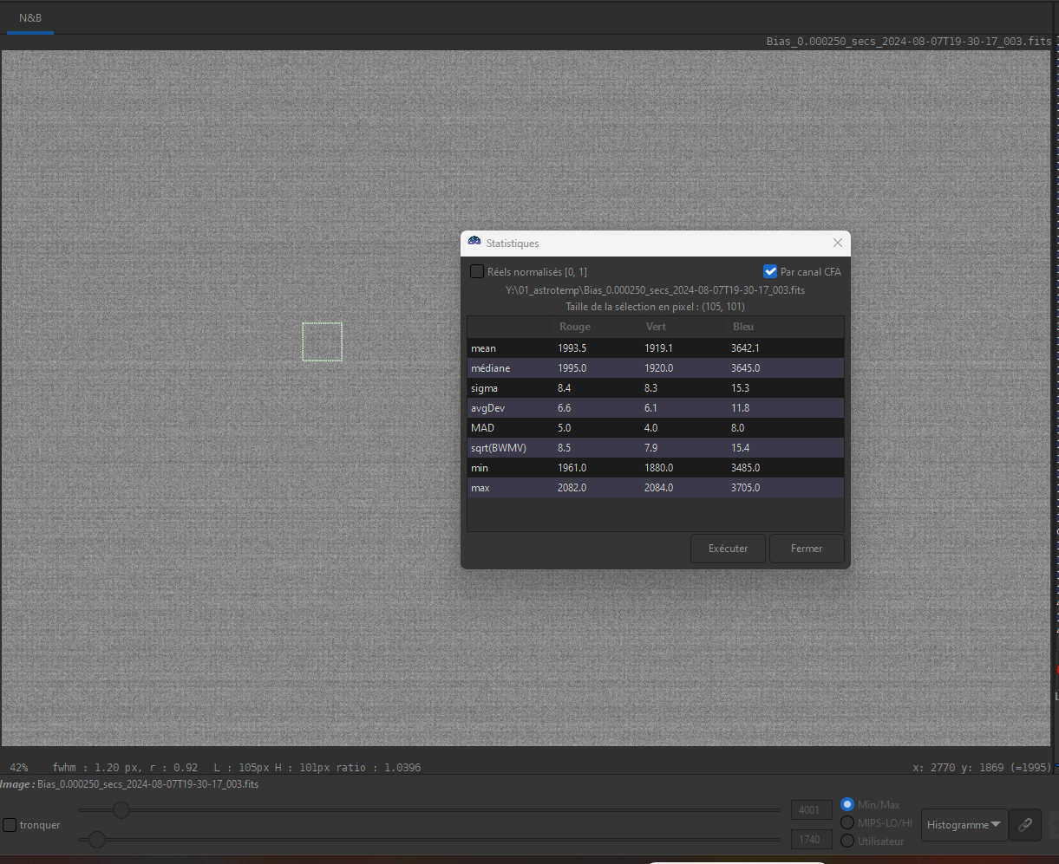1059x864 pixels.
Task: Uncheck the Par canal CFA checkbox
Action: click(x=770, y=271)
